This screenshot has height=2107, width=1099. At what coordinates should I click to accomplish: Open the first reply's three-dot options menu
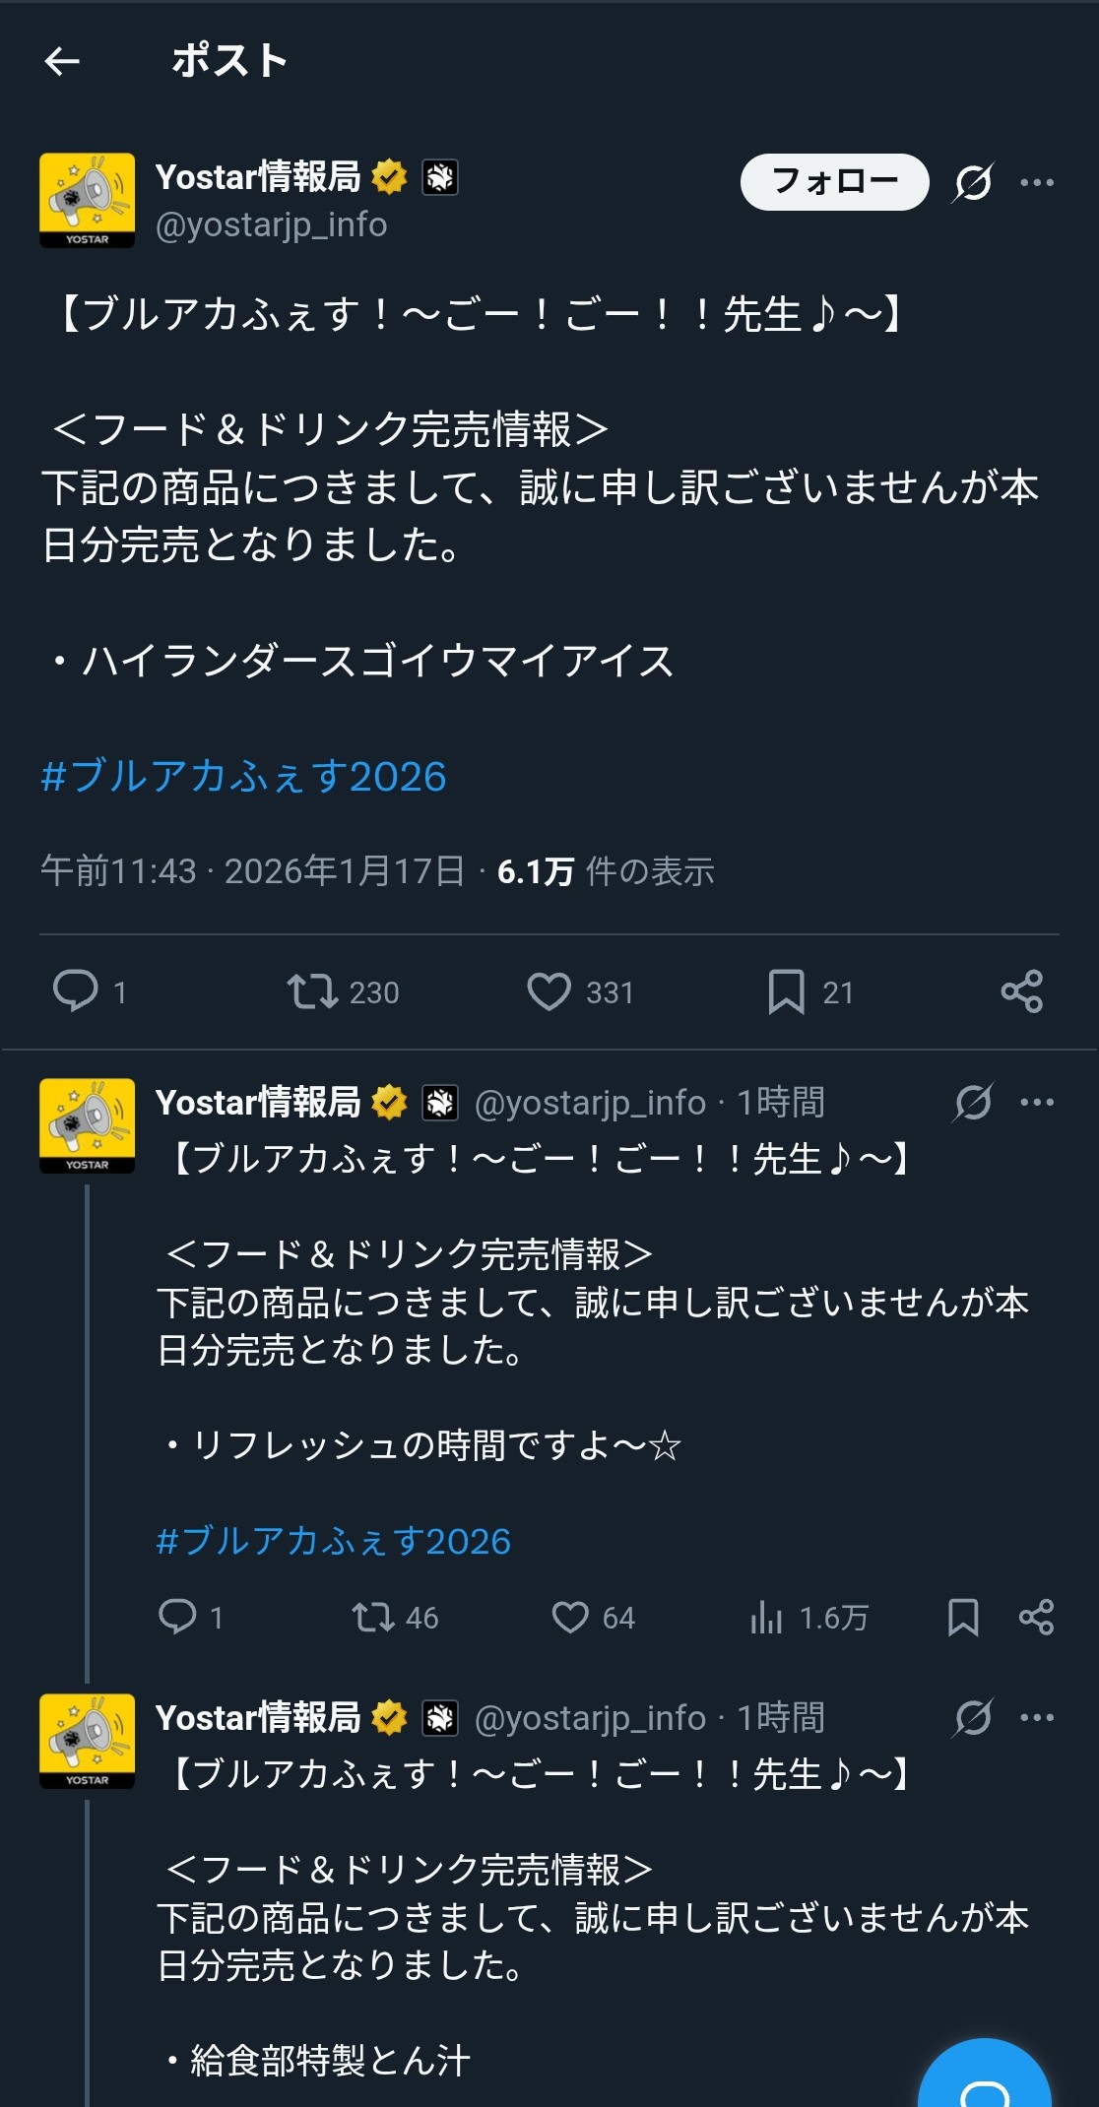coord(1037,1102)
